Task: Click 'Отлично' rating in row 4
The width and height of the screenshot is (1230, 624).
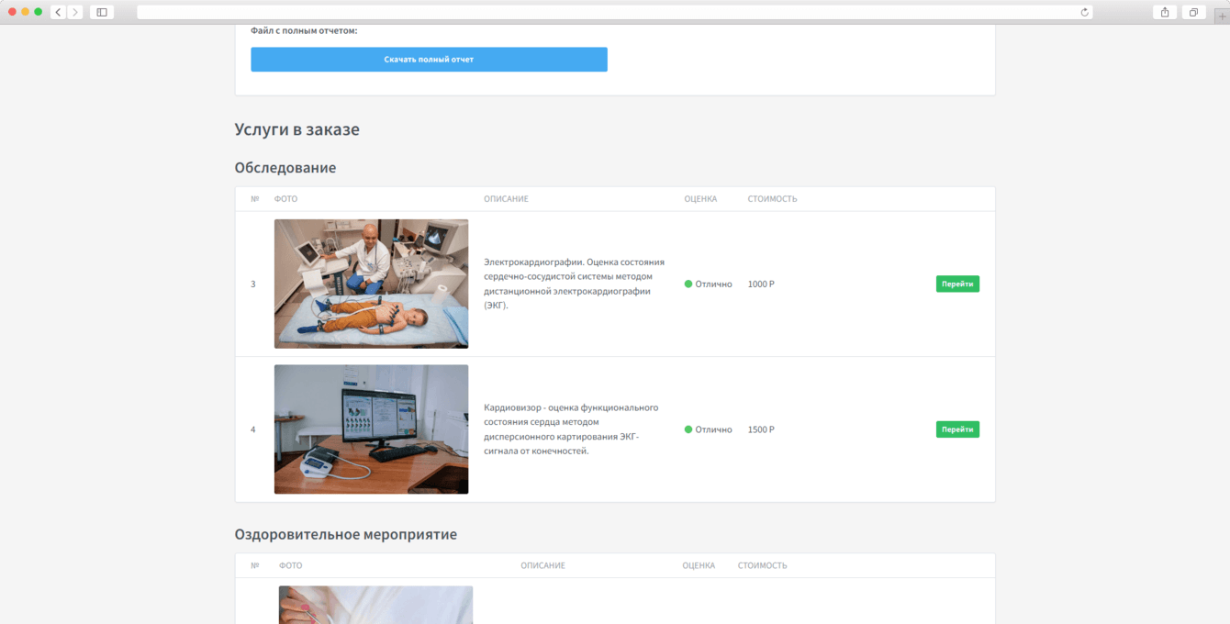Action: click(713, 429)
